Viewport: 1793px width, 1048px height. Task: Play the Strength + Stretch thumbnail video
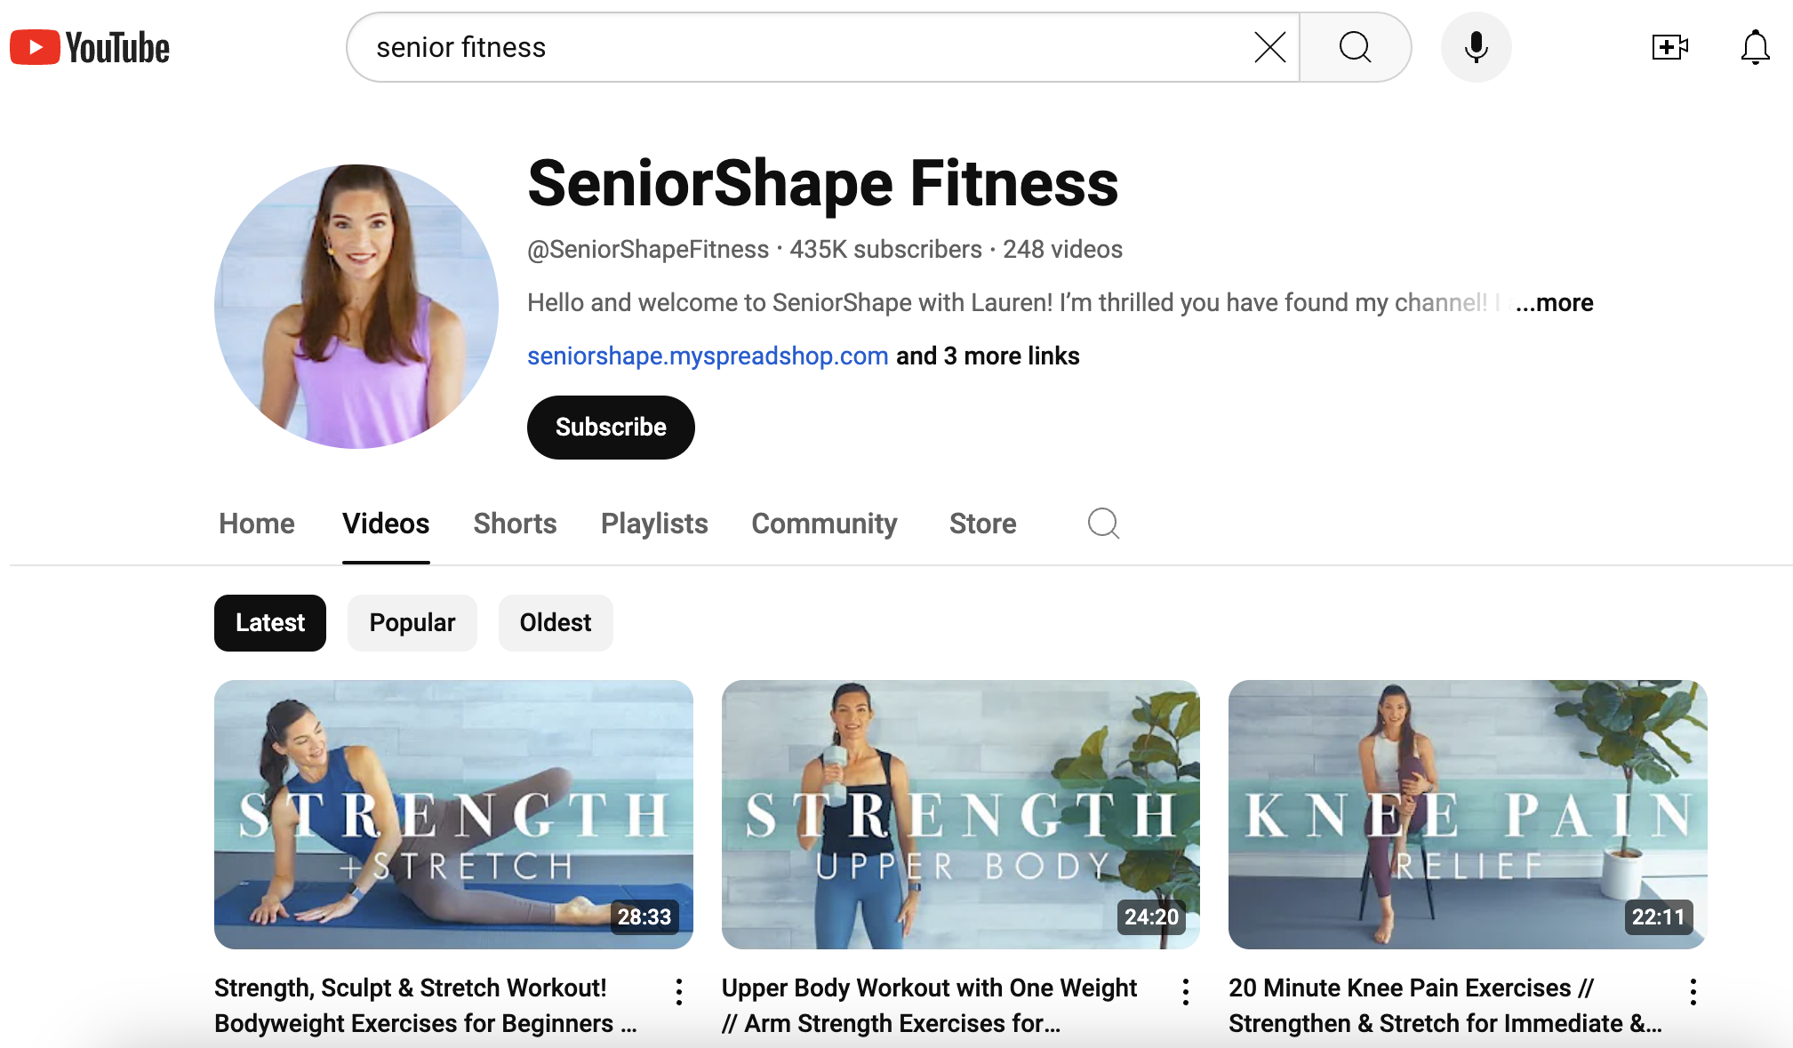[x=453, y=814]
